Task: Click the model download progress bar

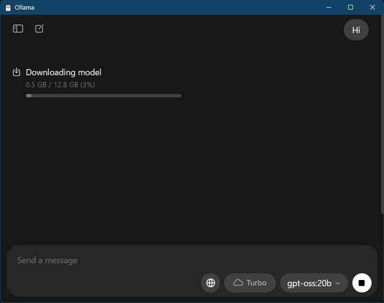Action: (x=103, y=95)
